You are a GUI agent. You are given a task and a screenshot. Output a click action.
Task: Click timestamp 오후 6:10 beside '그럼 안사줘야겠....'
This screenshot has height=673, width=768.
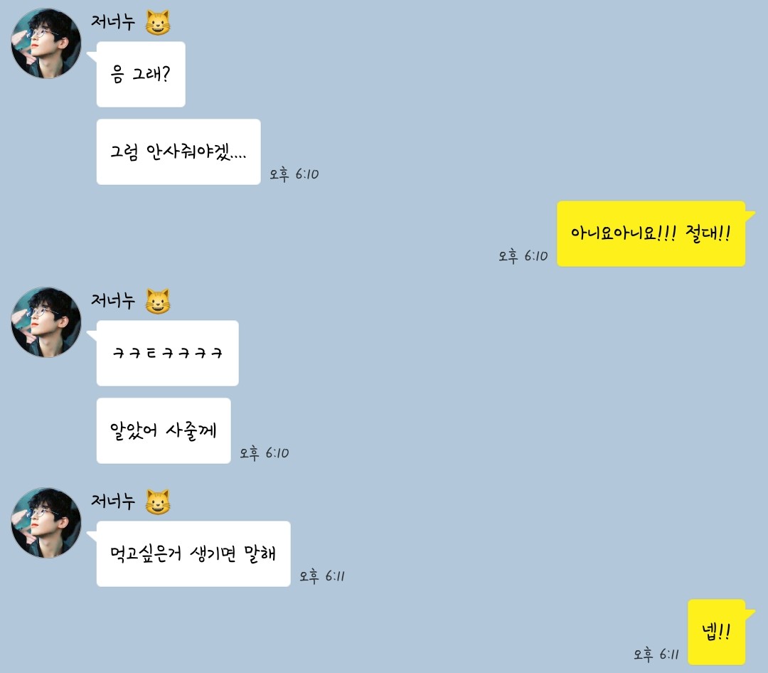294,174
